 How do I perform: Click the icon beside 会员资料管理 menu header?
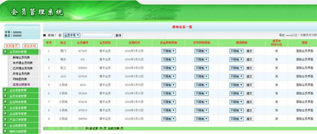(5, 52)
